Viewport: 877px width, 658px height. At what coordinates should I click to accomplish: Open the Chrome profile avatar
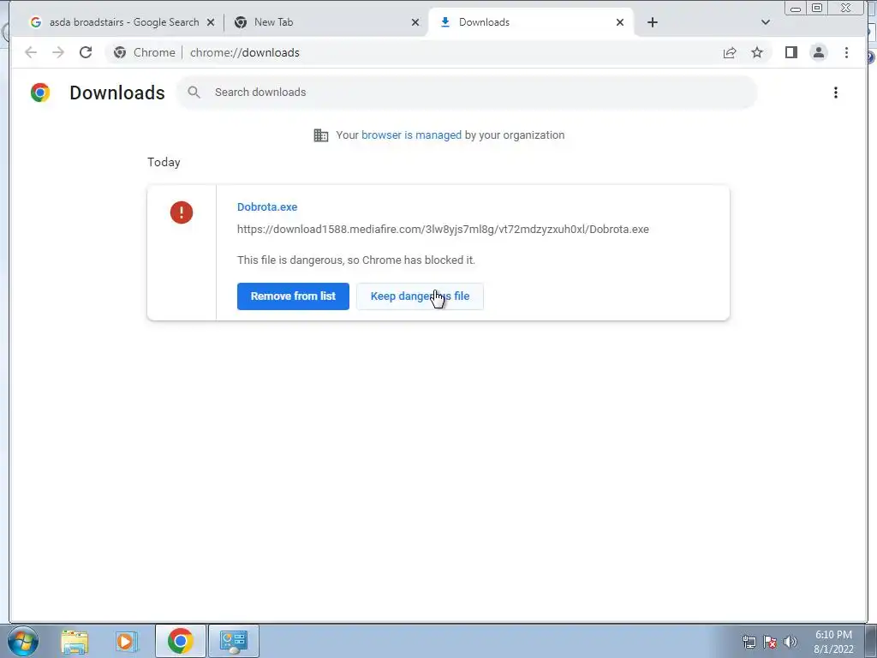(818, 52)
